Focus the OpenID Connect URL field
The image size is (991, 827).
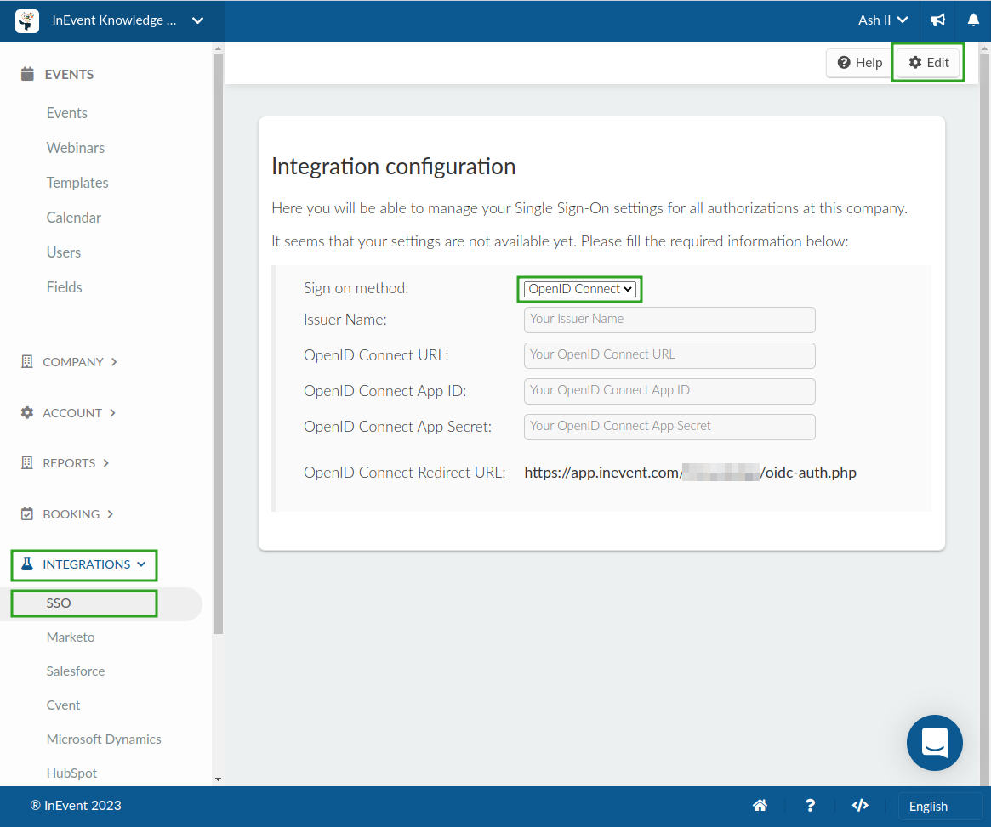click(669, 354)
